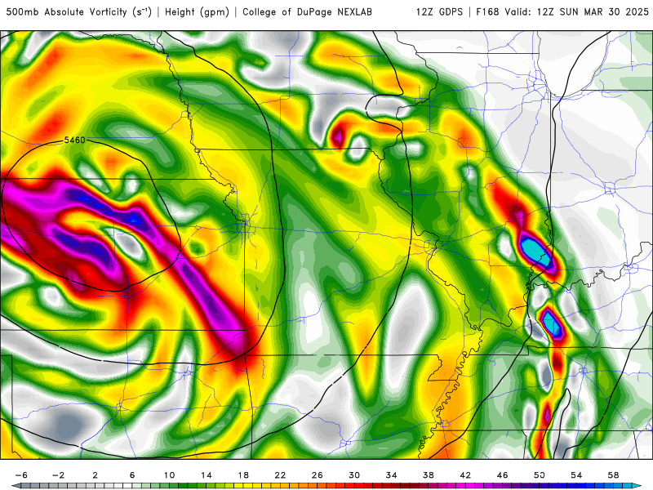This screenshot has height=490, width=653.
Task: Click the 34 value on the color scale
Action: click(x=392, y=475)
